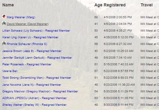Screen dimensions: 159x110
Task: Click the bicycle icon beside David Meisner
Action: coord(4,23)
